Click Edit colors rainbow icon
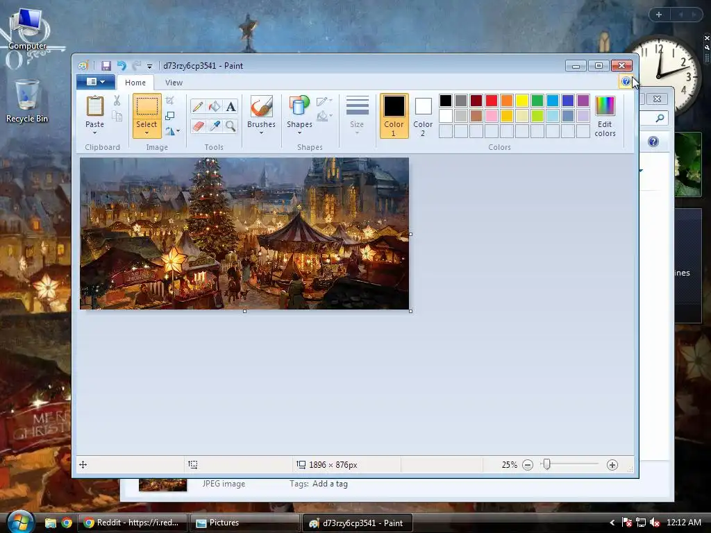The width and height of the screenshot is (711, 533). [x=605, y=106]
